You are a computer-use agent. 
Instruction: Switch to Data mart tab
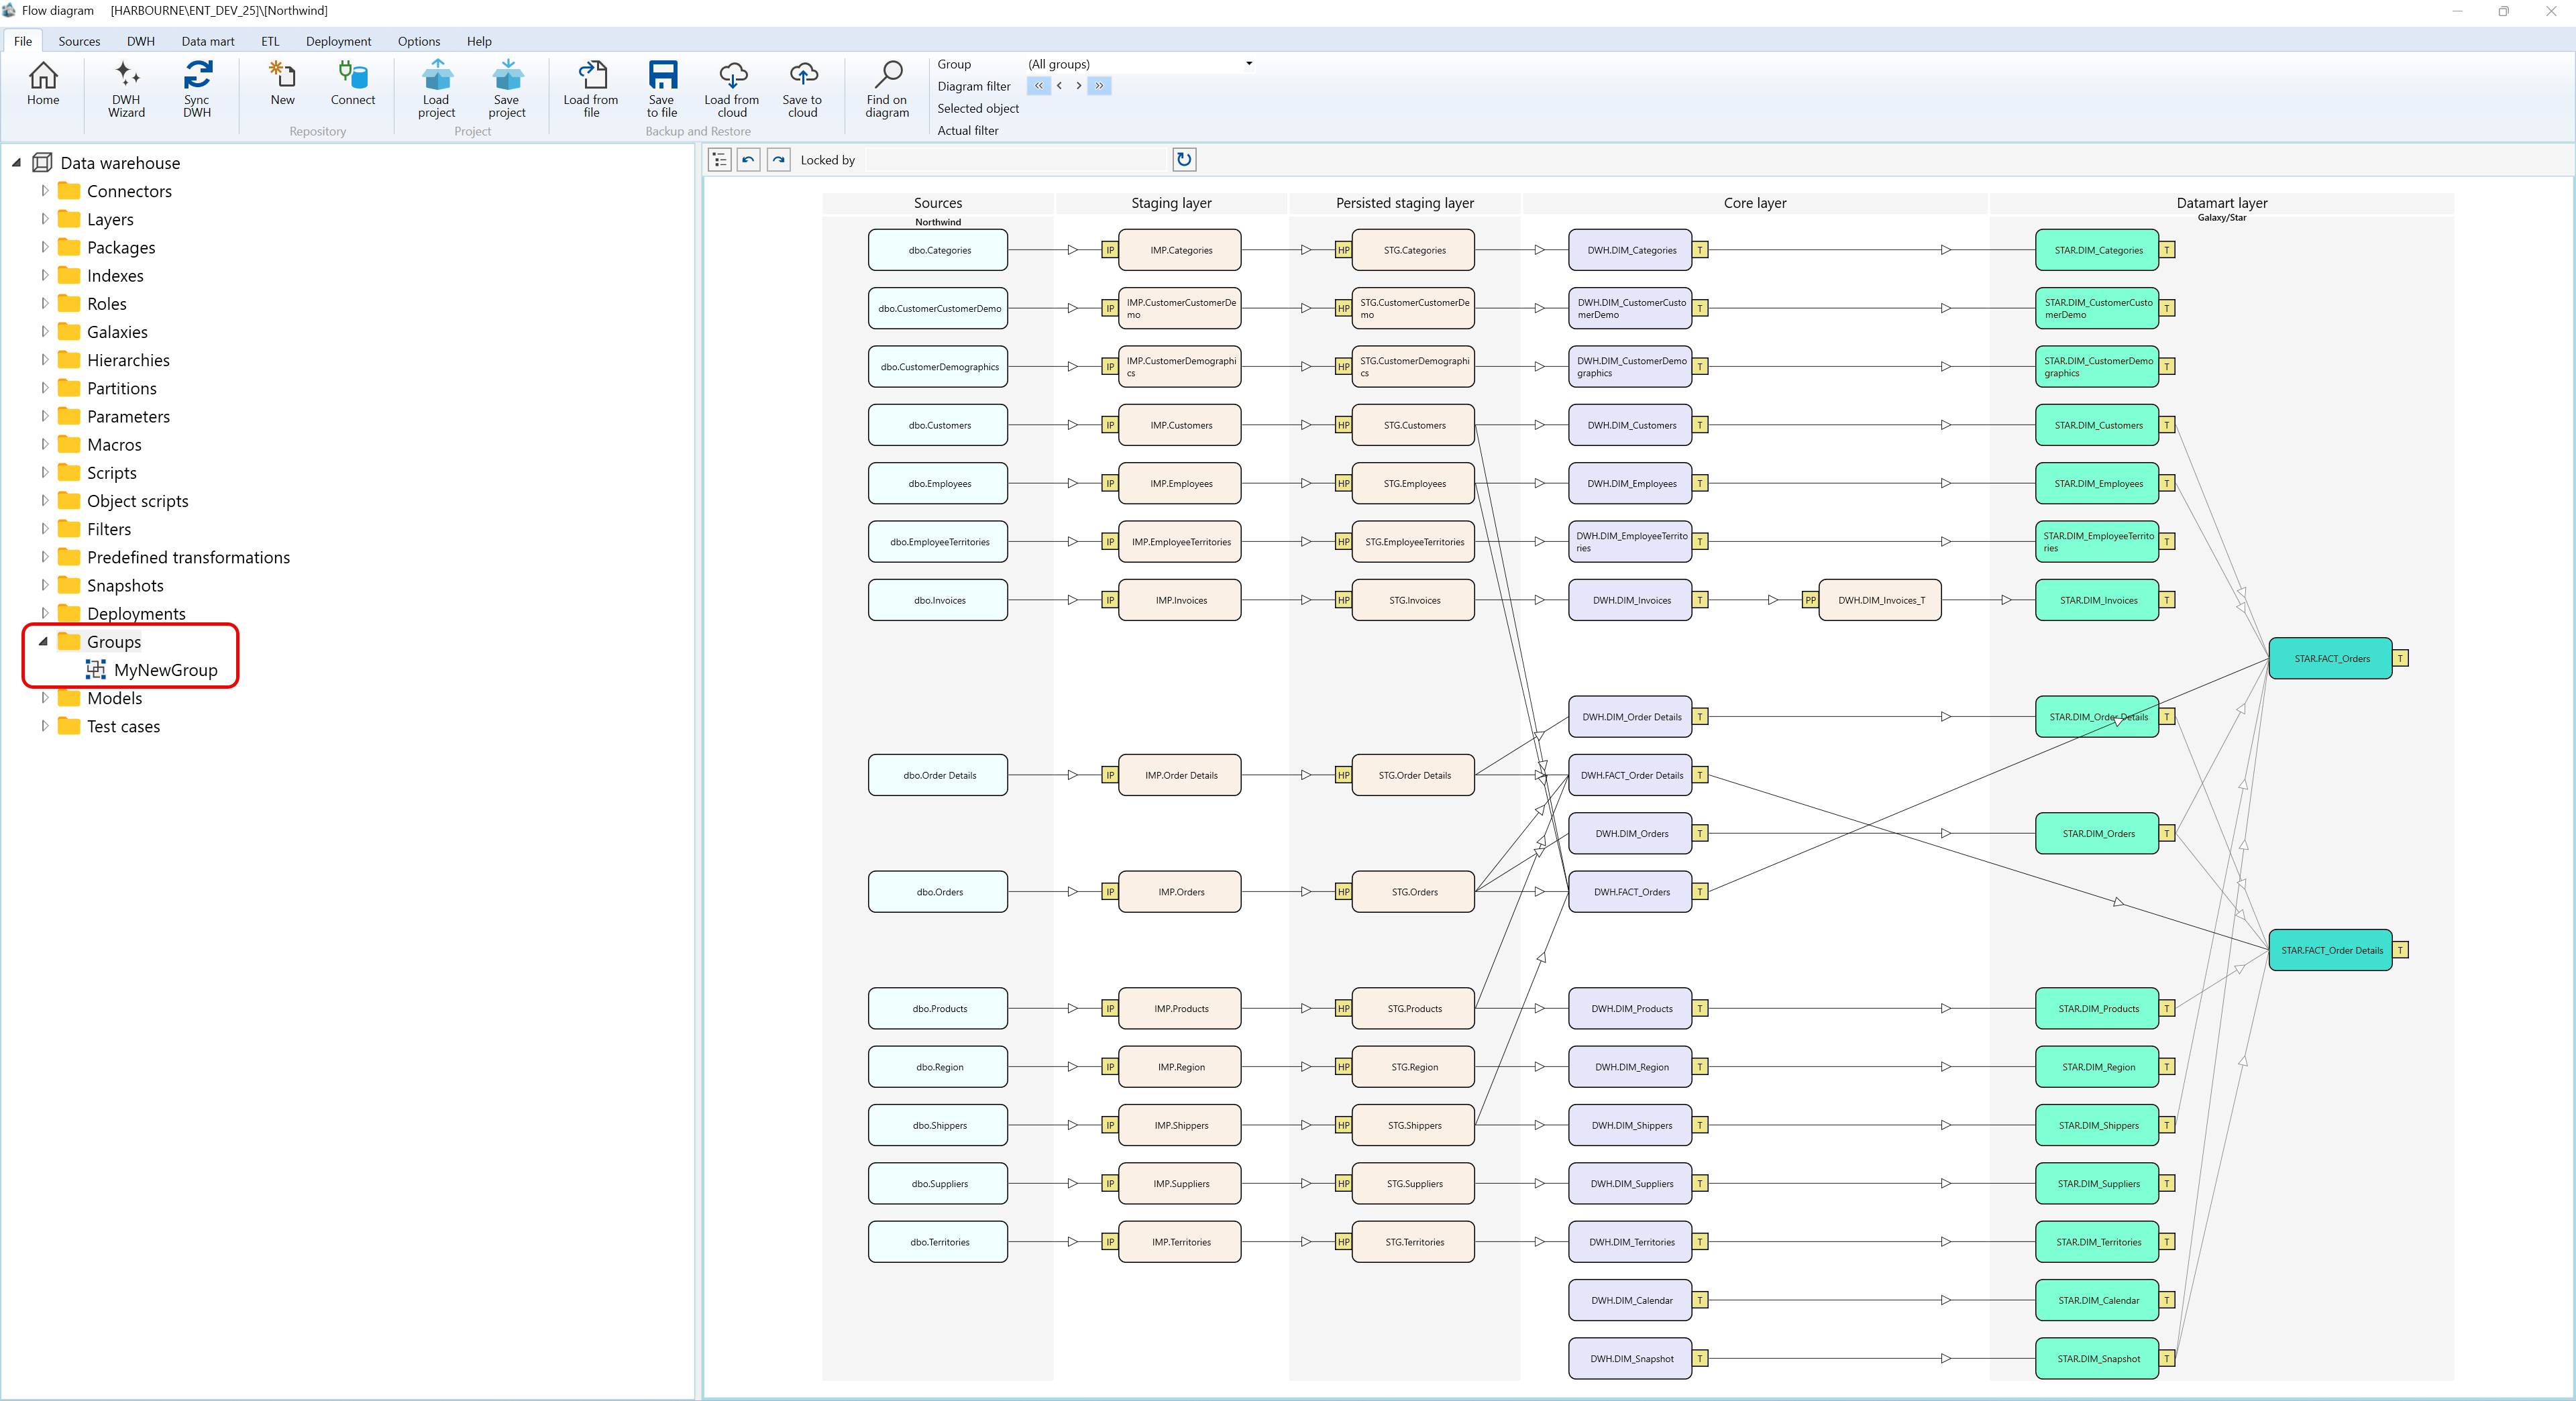click(x=208, y=41)
